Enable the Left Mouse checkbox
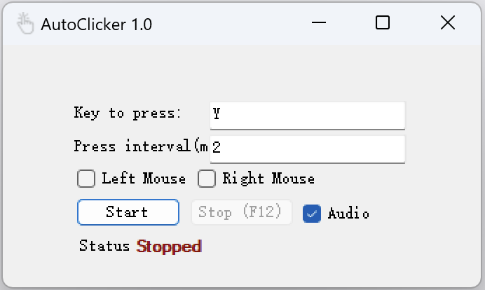Image resolution: width=485 pixels, height=290 pixels. (x=86, y=179)
